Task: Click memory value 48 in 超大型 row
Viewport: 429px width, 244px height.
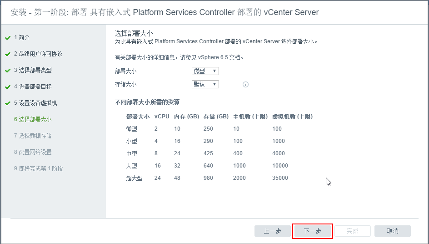Action: pyautogui.click(x=177, y=178)
